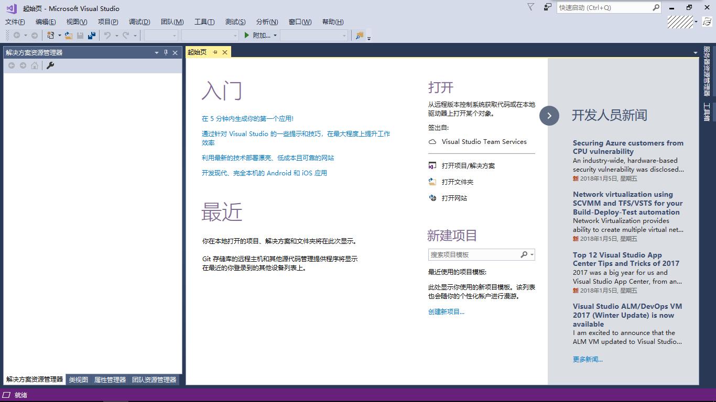Image resolution: width=716 pixels, height=402 pixels.
Task: Open the toolbar options overflow arrow
Action: (x=369, y=38)
